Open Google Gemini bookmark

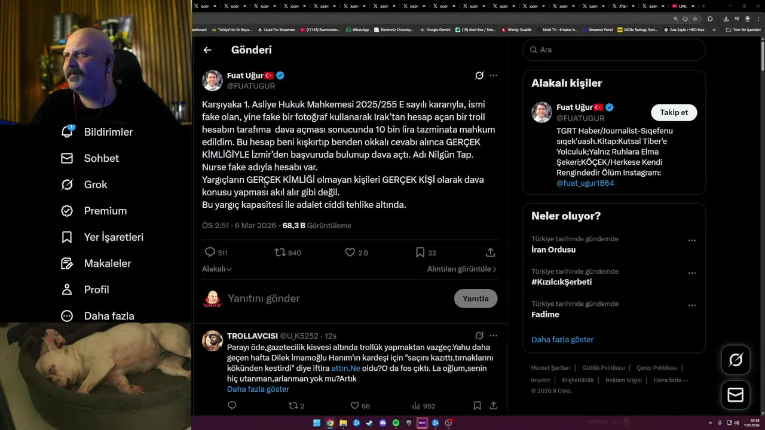click(x=435, y=30)
